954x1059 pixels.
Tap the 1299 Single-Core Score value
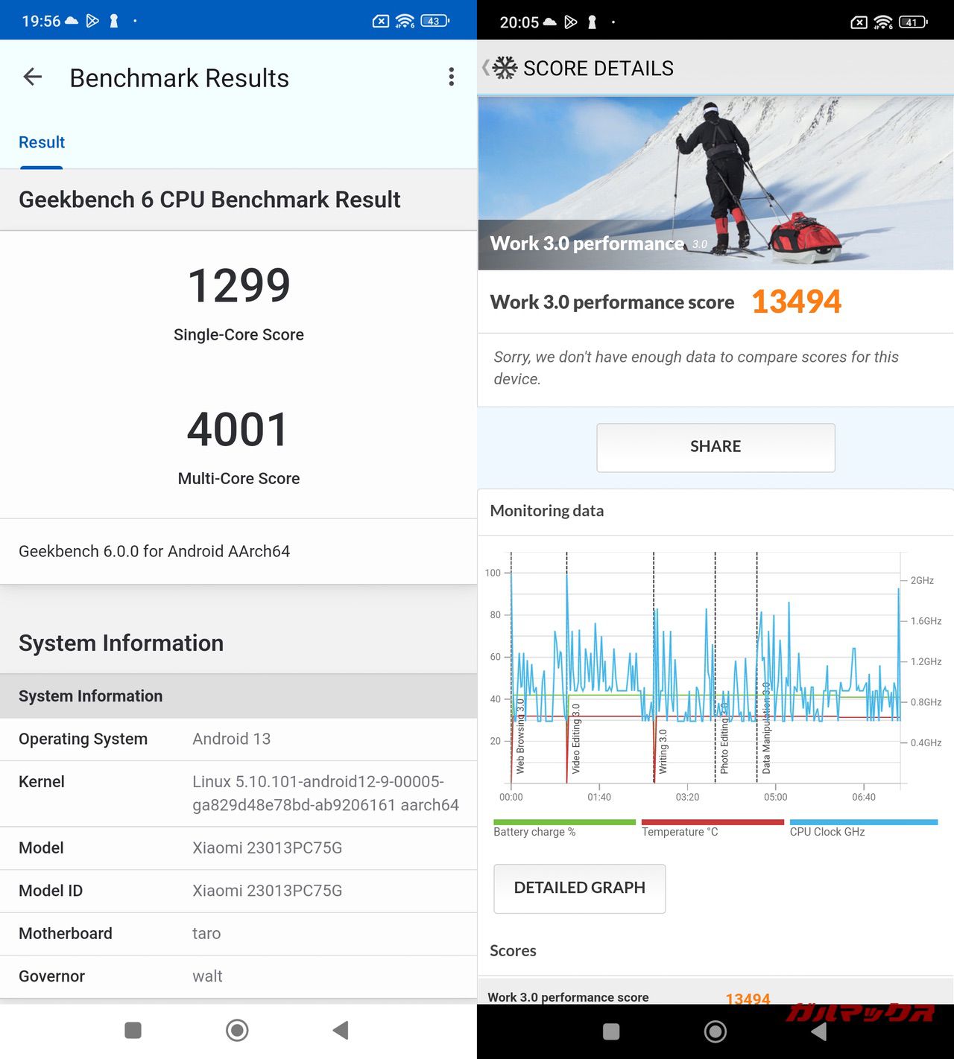coord(238,286)
